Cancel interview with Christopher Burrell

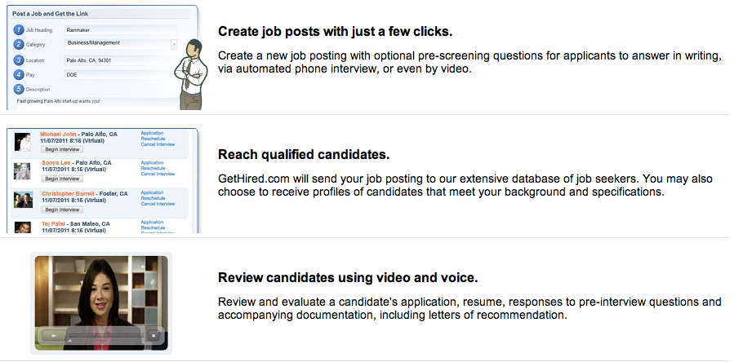(x=158, y=203)
